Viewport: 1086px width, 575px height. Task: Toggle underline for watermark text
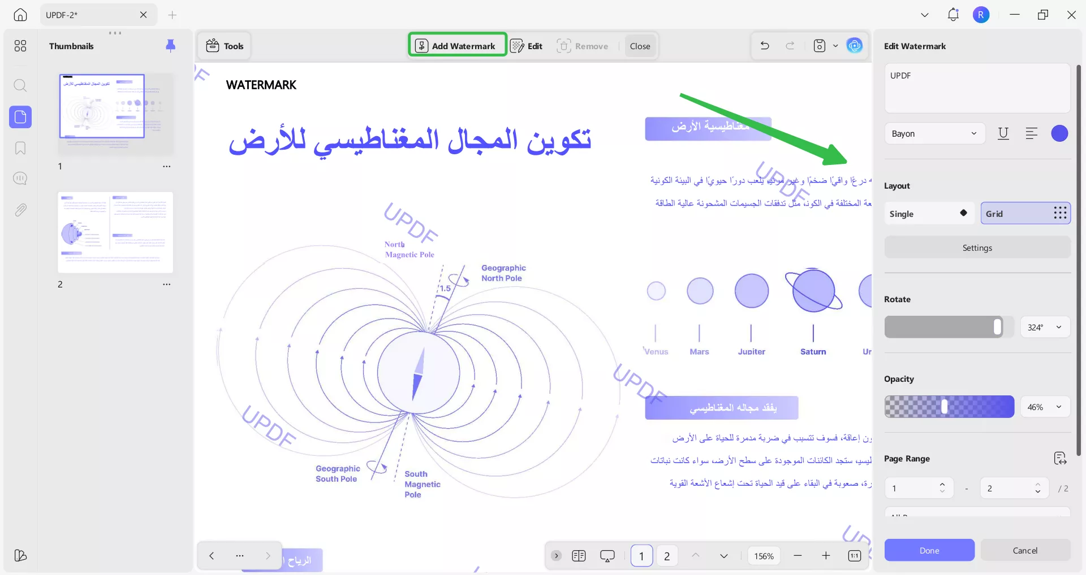coord(1003,133)
